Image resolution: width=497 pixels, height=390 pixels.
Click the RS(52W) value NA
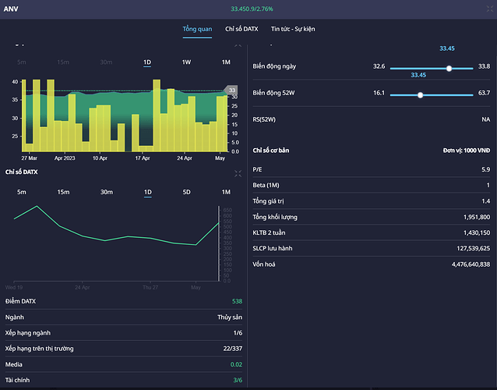pos(486,119)
